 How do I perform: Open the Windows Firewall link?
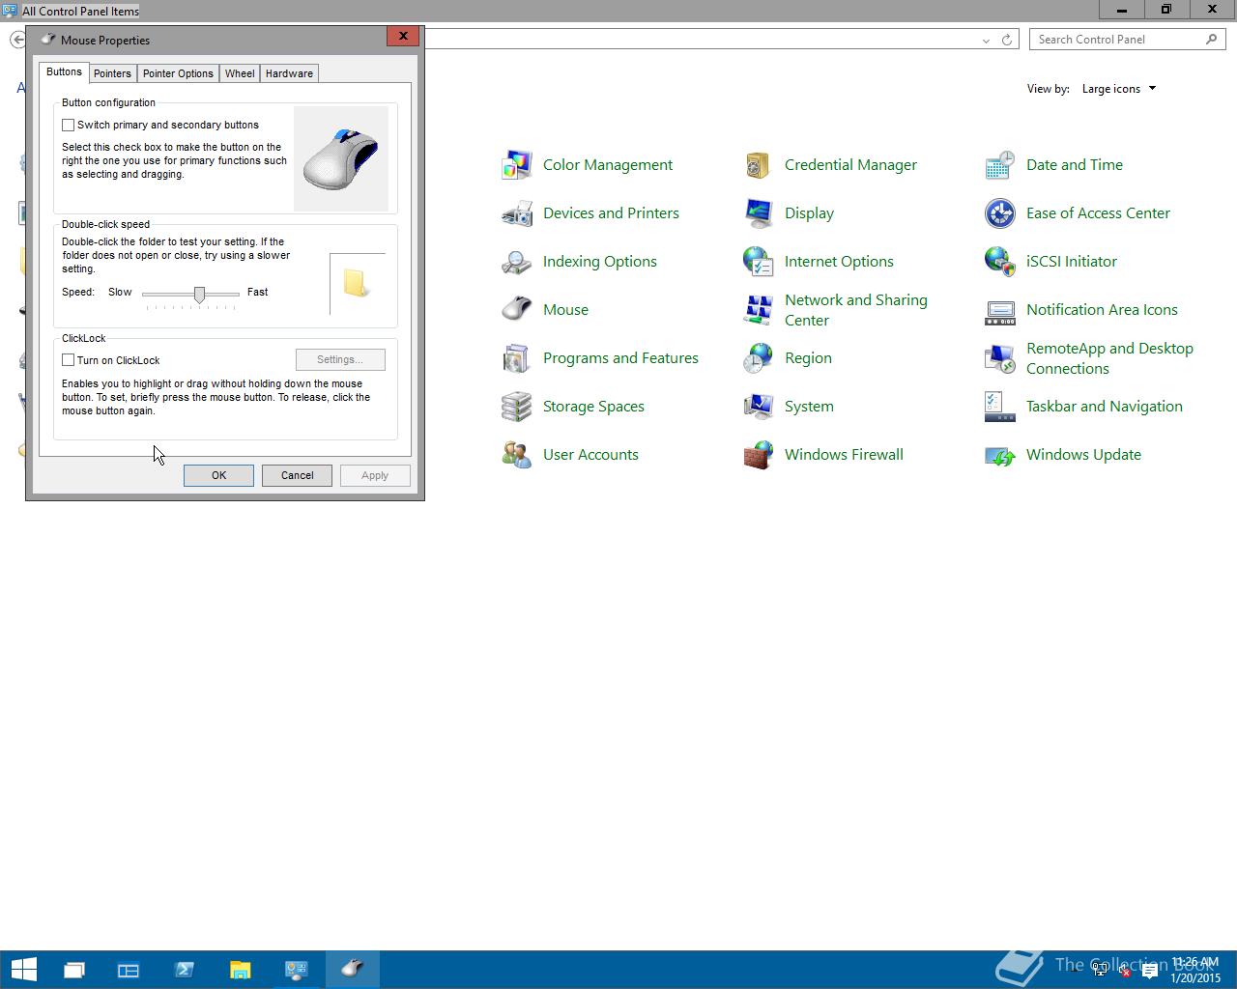point(844,455)
